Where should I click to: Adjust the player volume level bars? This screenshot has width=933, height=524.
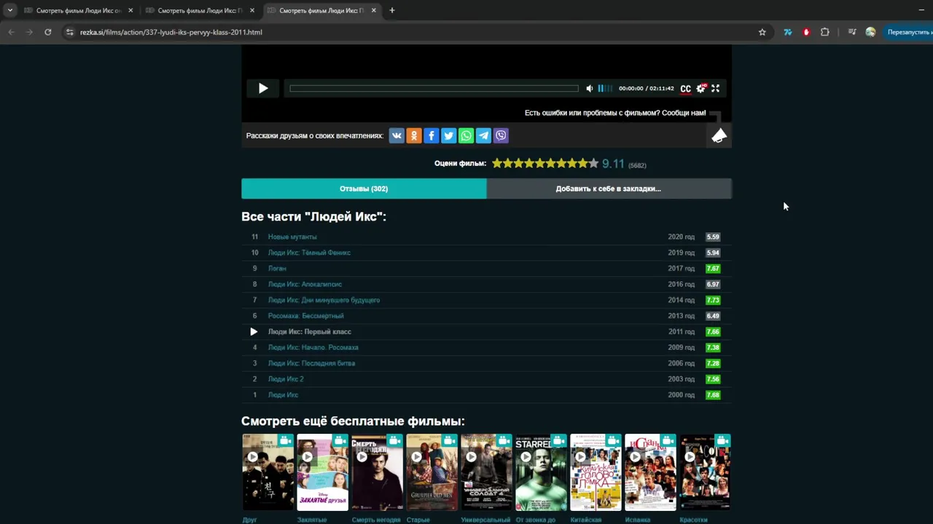(x=604, y=88)
